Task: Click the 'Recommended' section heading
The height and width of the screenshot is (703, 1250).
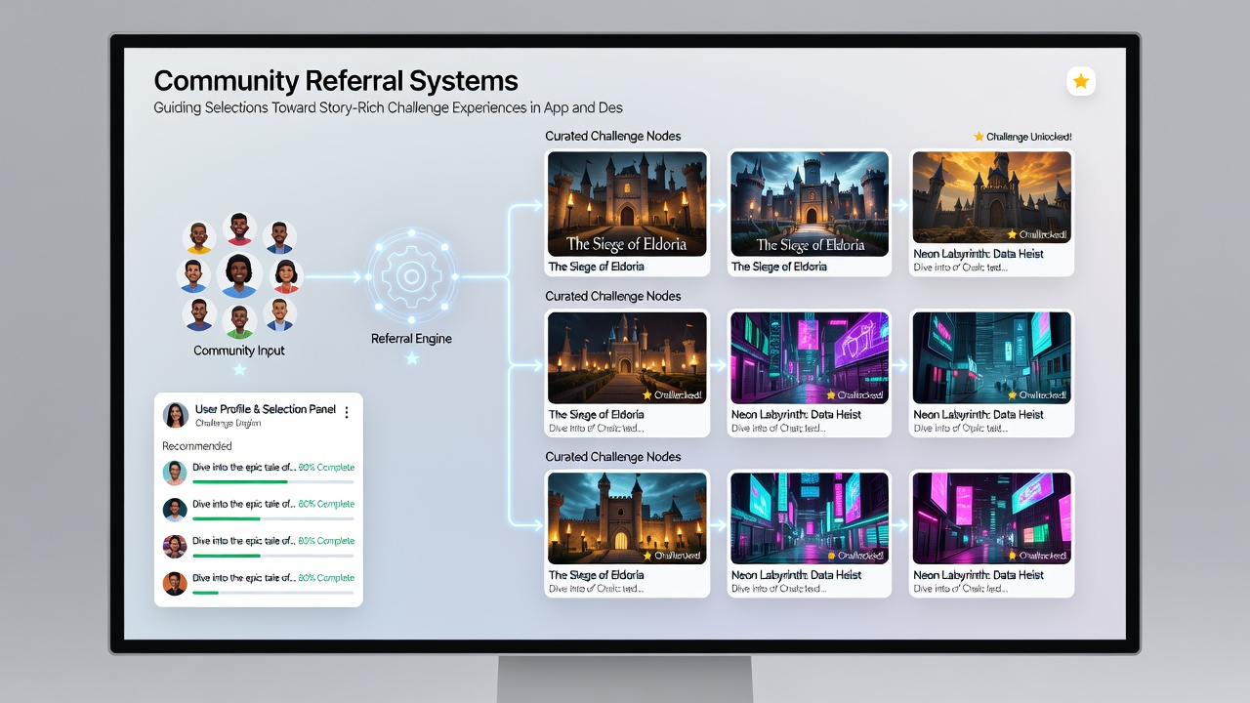Action: coord(197,446)
